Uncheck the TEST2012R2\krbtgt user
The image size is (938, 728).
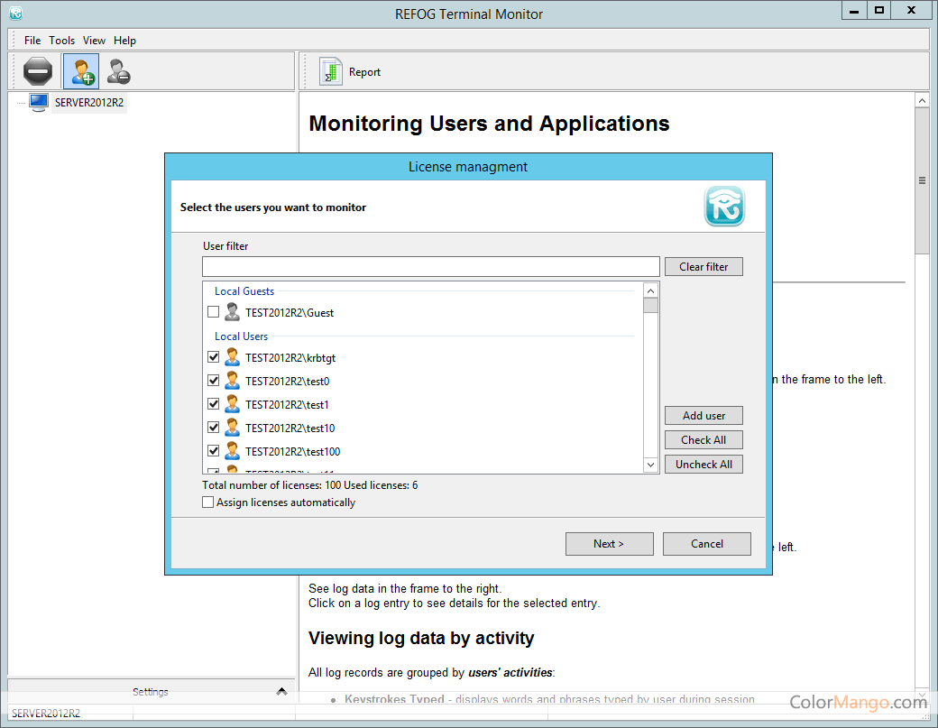tap(213, 357)
